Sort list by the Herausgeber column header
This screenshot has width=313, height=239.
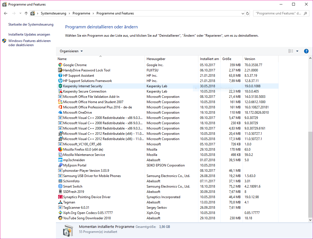point(171,59)
